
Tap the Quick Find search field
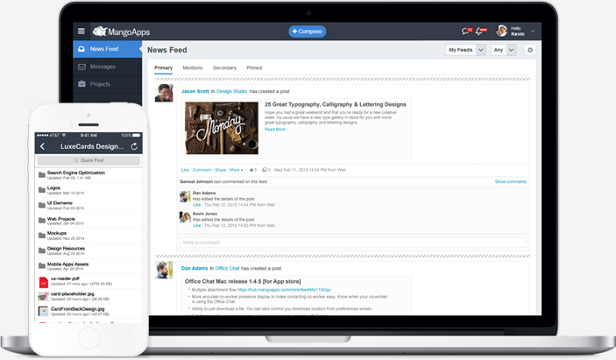coord(89,160)
